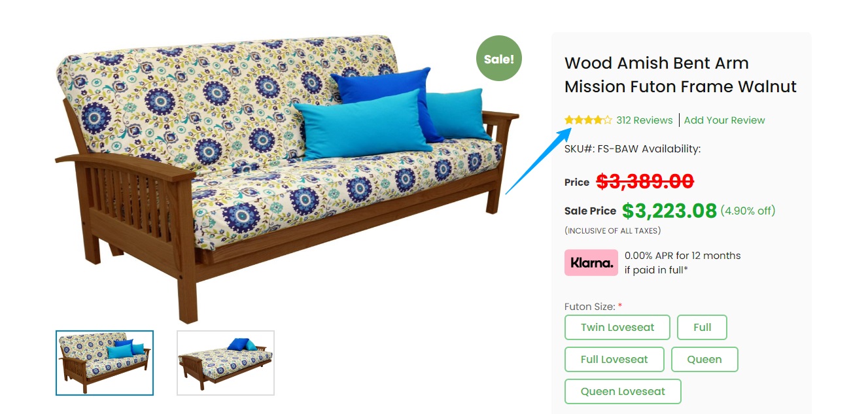Click the empty fifth rating star
Screen dimensions: 851x414
tap(608, 120)
